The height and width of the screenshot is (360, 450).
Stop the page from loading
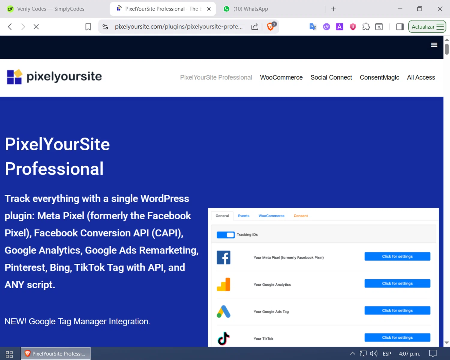pyautogui.click(x=36, y=27)
